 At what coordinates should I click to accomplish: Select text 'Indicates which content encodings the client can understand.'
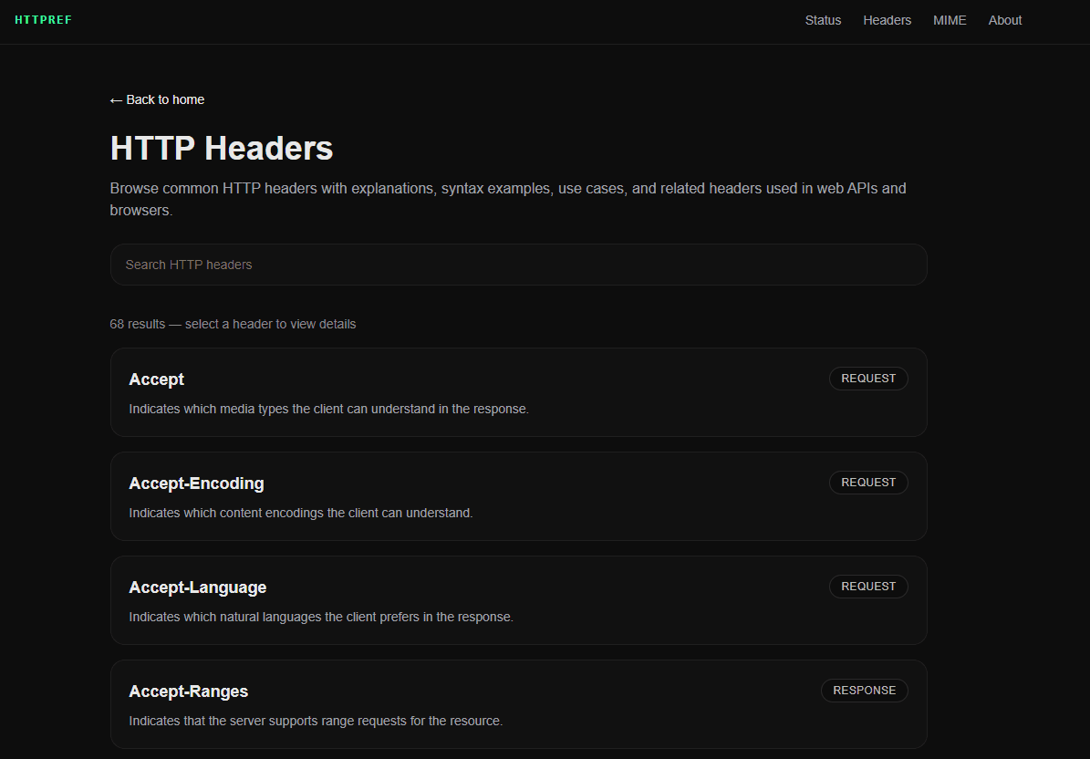click(301, 513)
